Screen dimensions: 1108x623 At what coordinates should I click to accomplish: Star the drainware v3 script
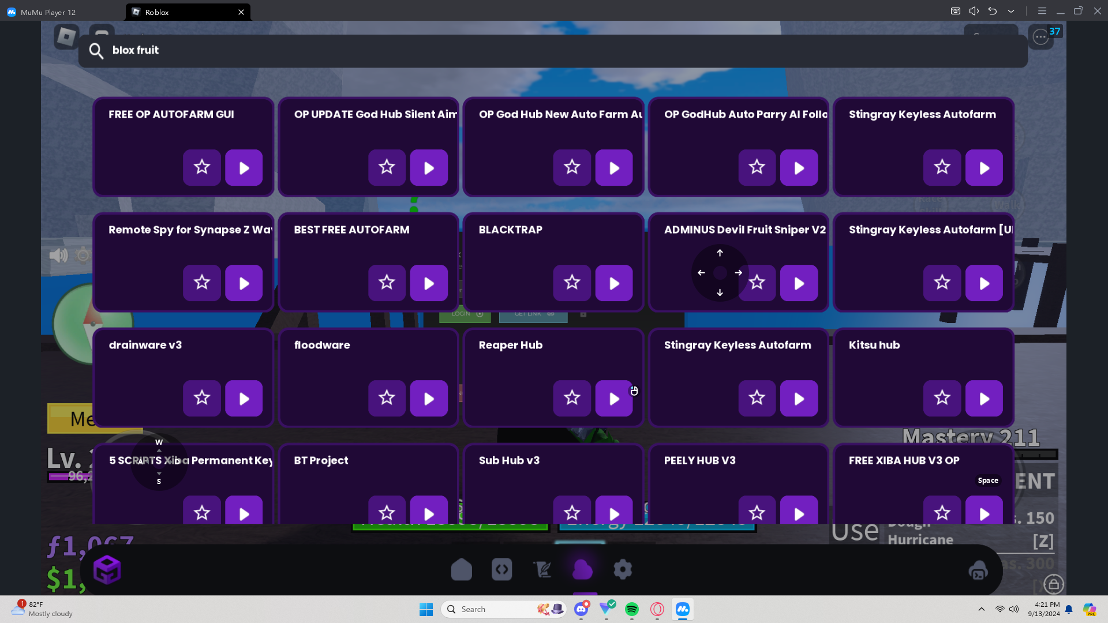click(x=202, y=399)
